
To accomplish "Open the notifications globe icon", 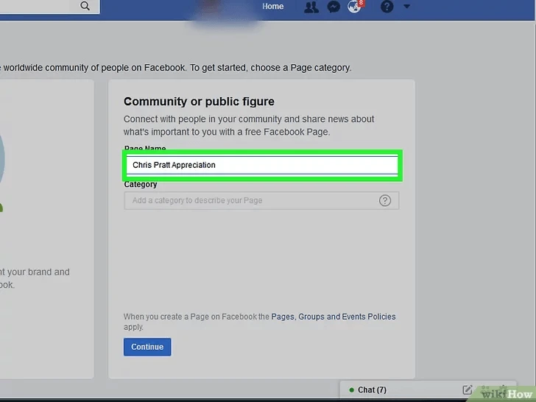I will coord(354,7).
